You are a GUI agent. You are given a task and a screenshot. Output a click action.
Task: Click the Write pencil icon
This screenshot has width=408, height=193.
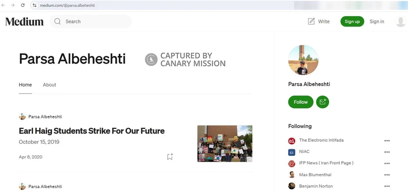click(311, 21)
